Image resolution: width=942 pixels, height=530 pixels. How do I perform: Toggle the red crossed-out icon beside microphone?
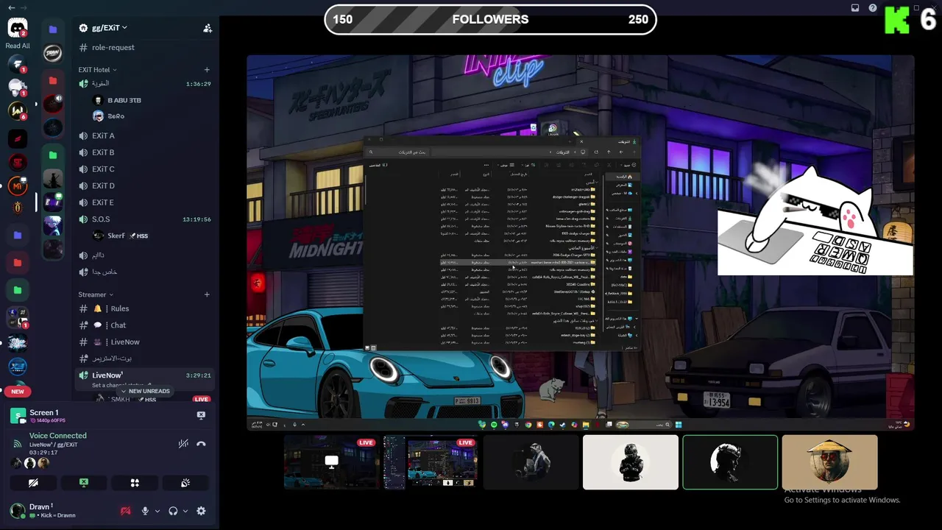tap(126, 511)
